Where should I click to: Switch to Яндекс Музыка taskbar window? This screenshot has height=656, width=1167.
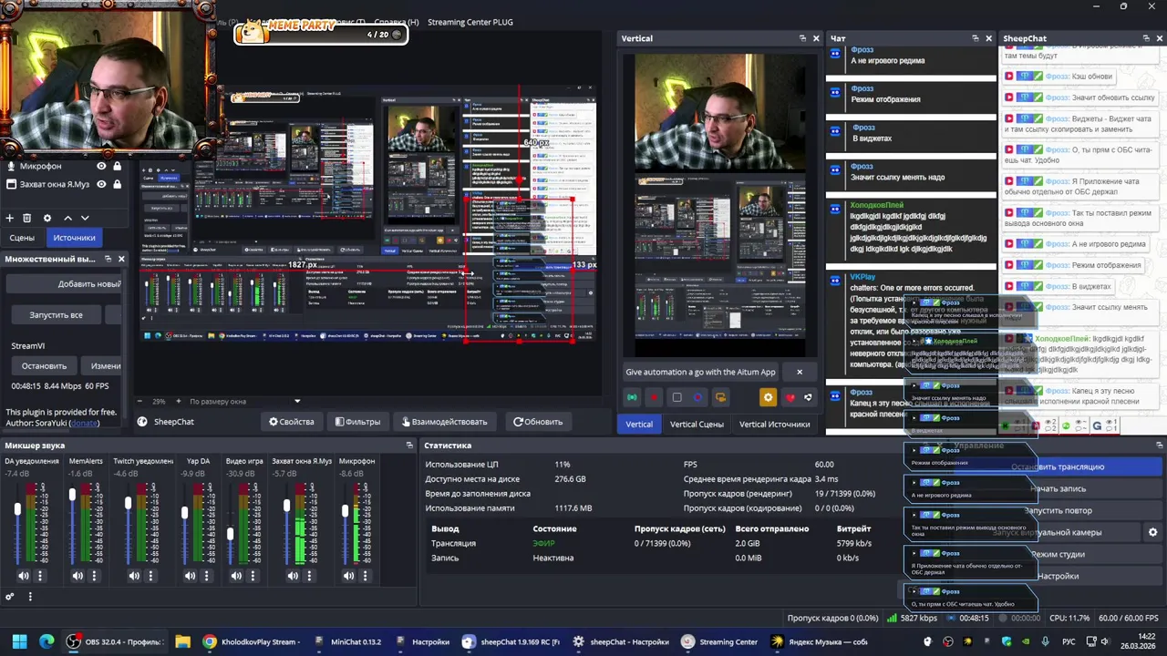click(x=819, y=641)
